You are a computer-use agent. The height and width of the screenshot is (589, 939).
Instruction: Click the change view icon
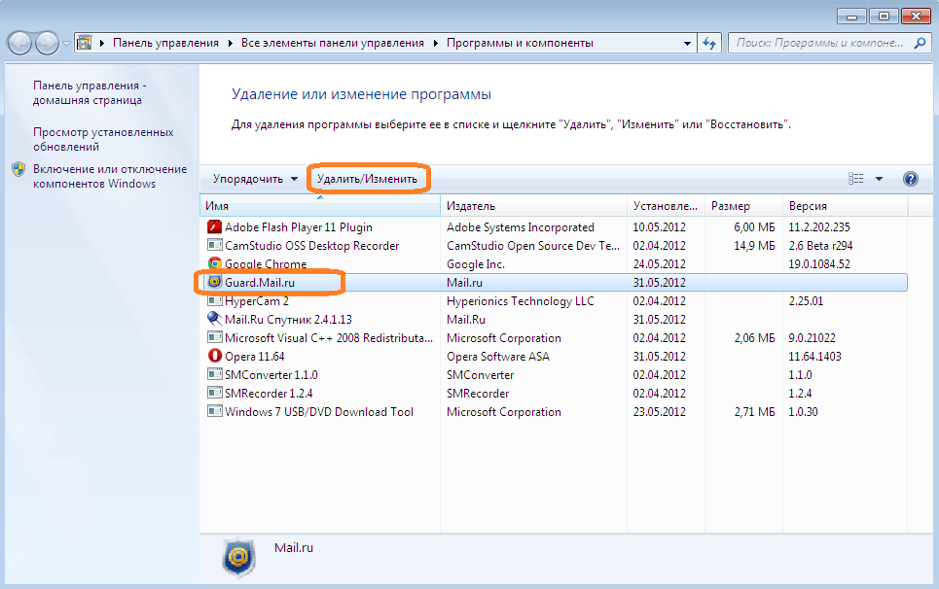(856, 179)
